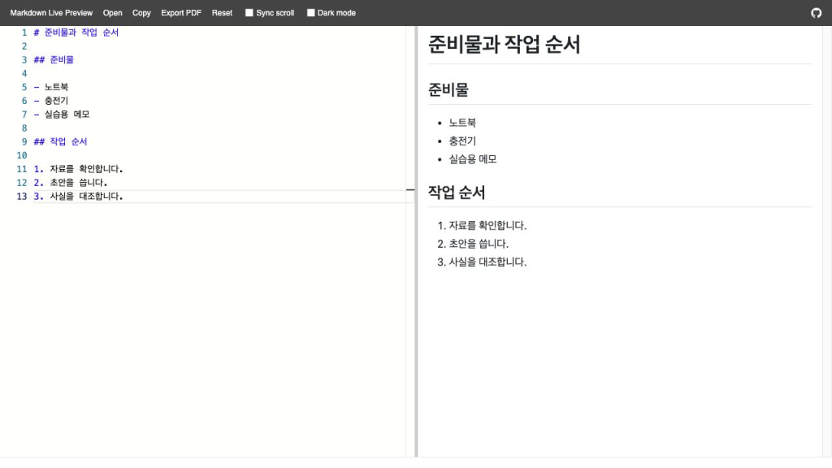Place cursor in editor line '# 준비물과 작업 순서'
Screen dimensions: 832x468
[76, 32]
